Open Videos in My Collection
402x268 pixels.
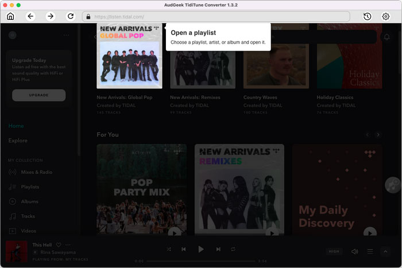[x=29, y=231]
